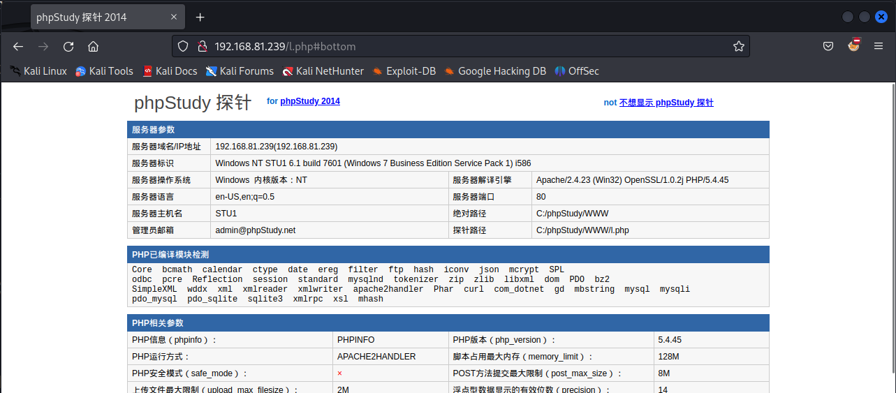Click the phpStudy 2014 header link
The height and width of the screenshot is (393, 896).
coord(310,101)
